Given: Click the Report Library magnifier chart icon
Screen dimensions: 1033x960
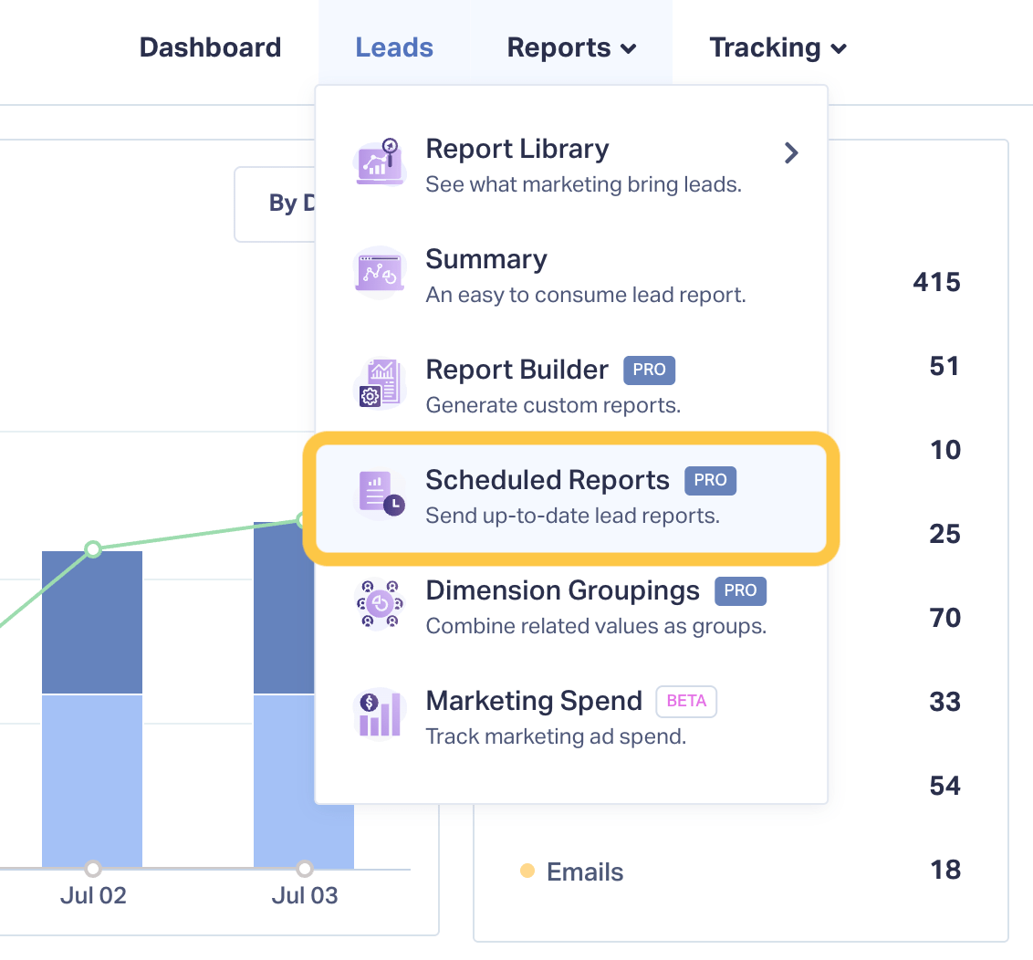Looking at the screenshot, I should click(x=381, y=162).
